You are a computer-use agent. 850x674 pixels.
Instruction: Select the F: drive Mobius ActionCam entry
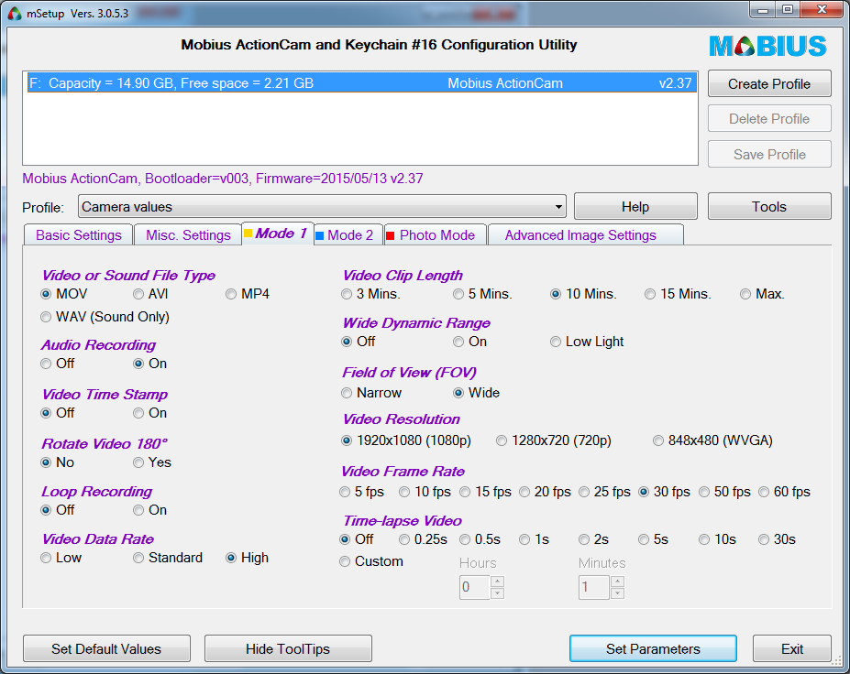[x=361, y=83]
